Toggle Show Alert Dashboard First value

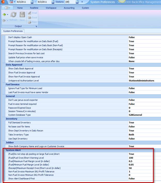coord(132,179)
